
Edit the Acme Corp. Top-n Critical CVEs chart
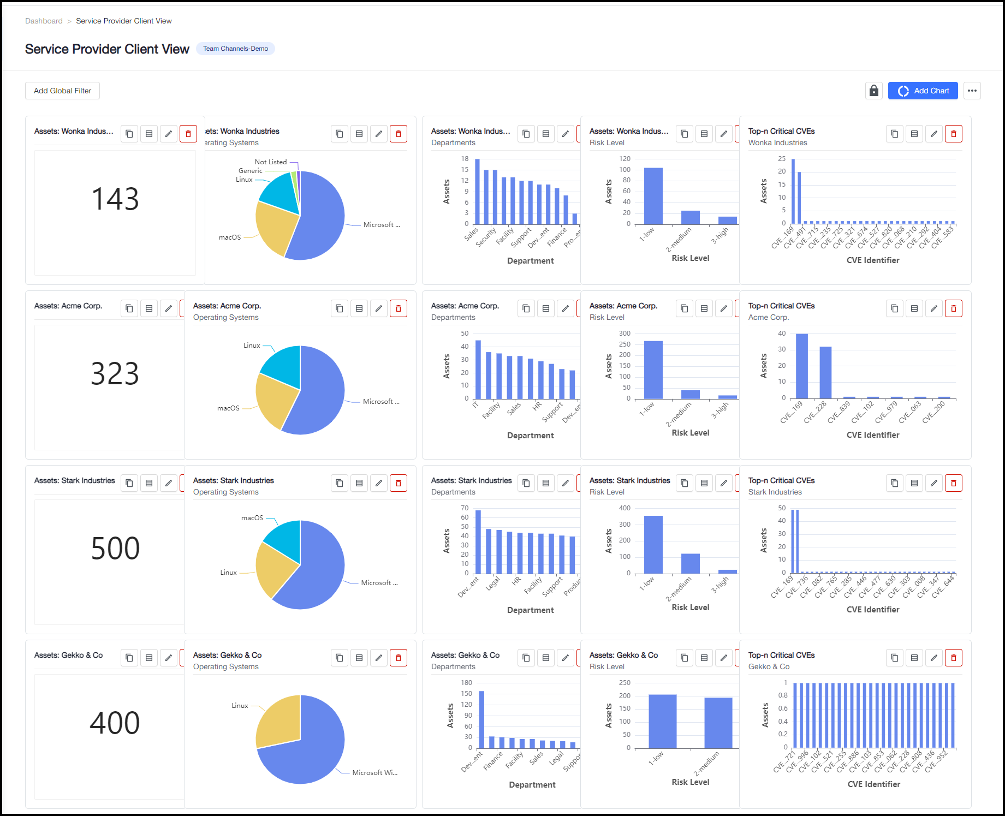coord(934,308)
